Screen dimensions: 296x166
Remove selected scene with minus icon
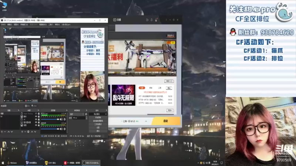pyautogui.click(x=5, y=132)
